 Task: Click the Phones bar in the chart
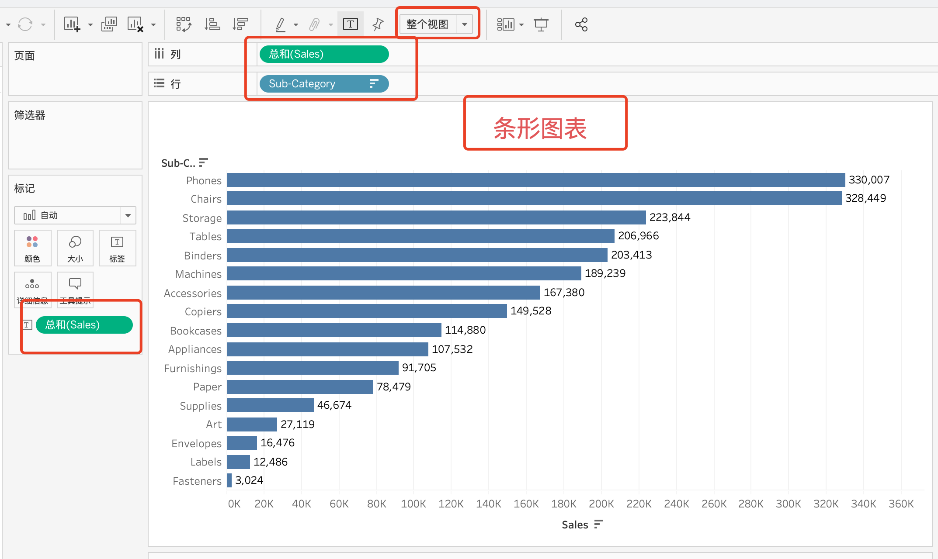coord(535,180)
